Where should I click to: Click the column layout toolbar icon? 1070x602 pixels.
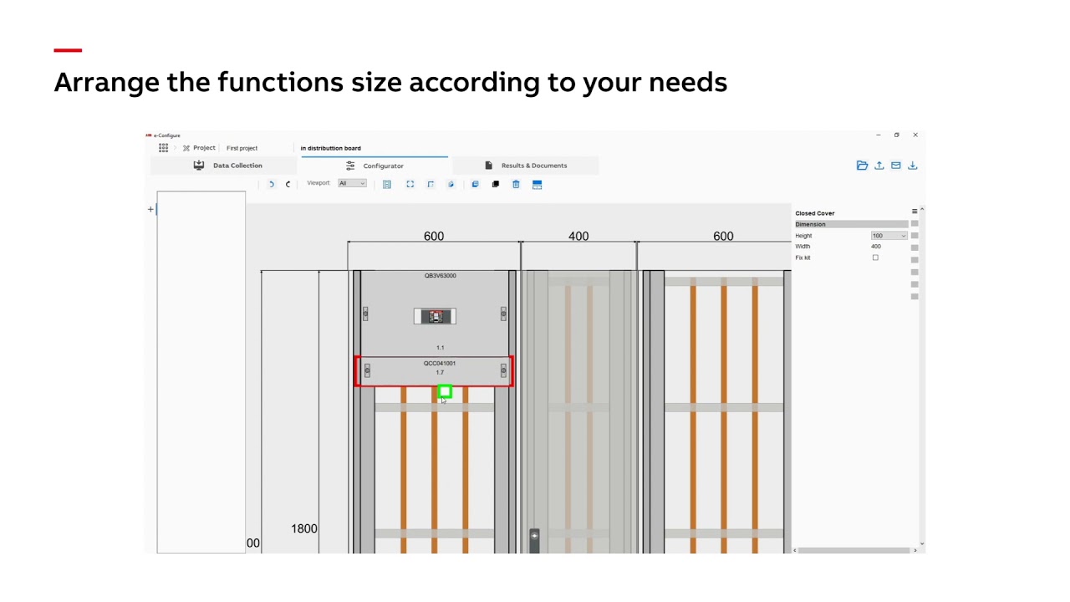point(387,184)
